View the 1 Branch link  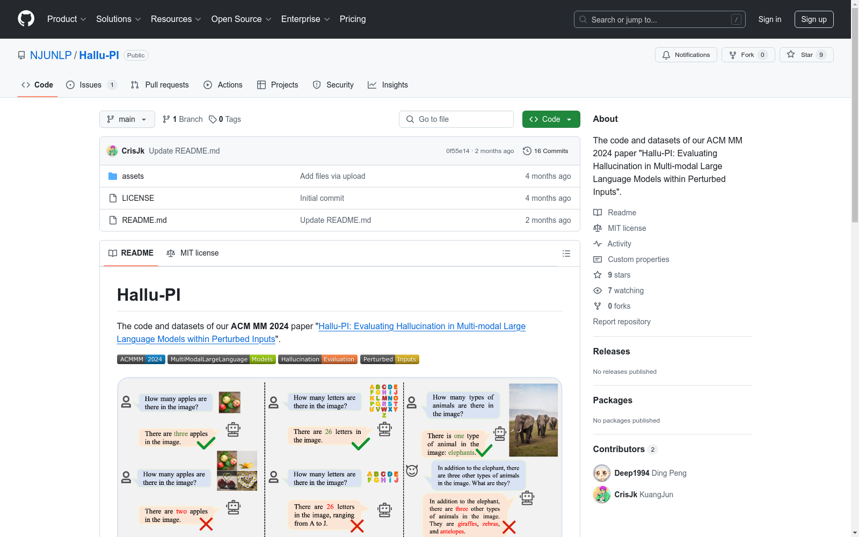coord(183,119)
